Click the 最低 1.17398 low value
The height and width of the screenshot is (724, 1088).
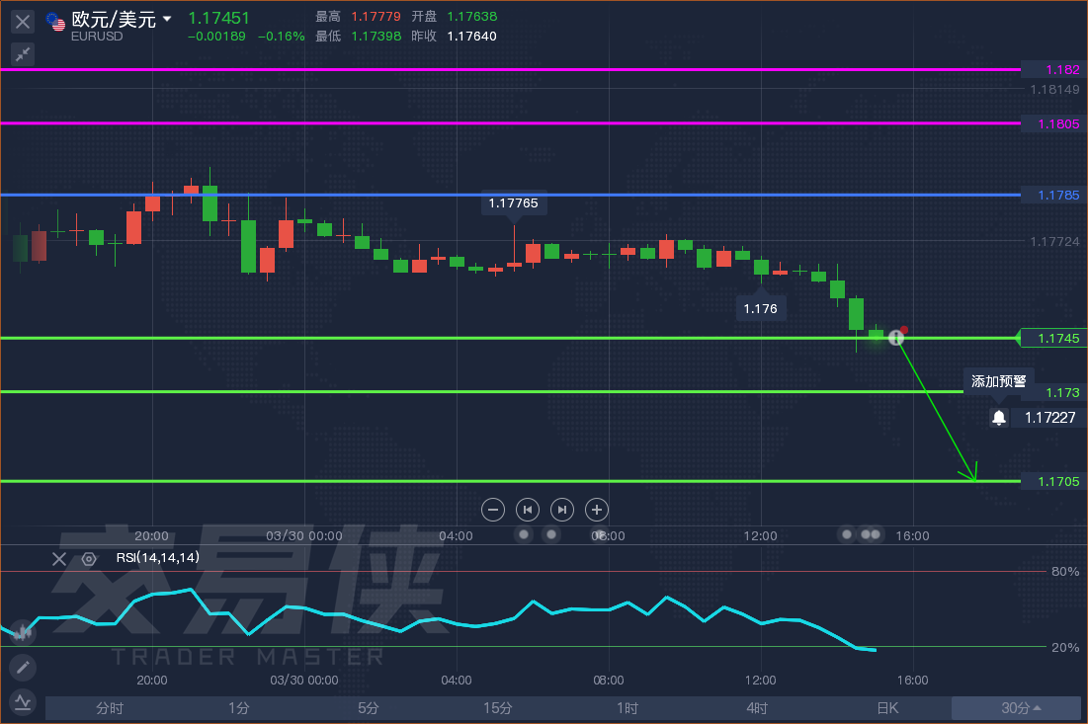coord(358,37)
